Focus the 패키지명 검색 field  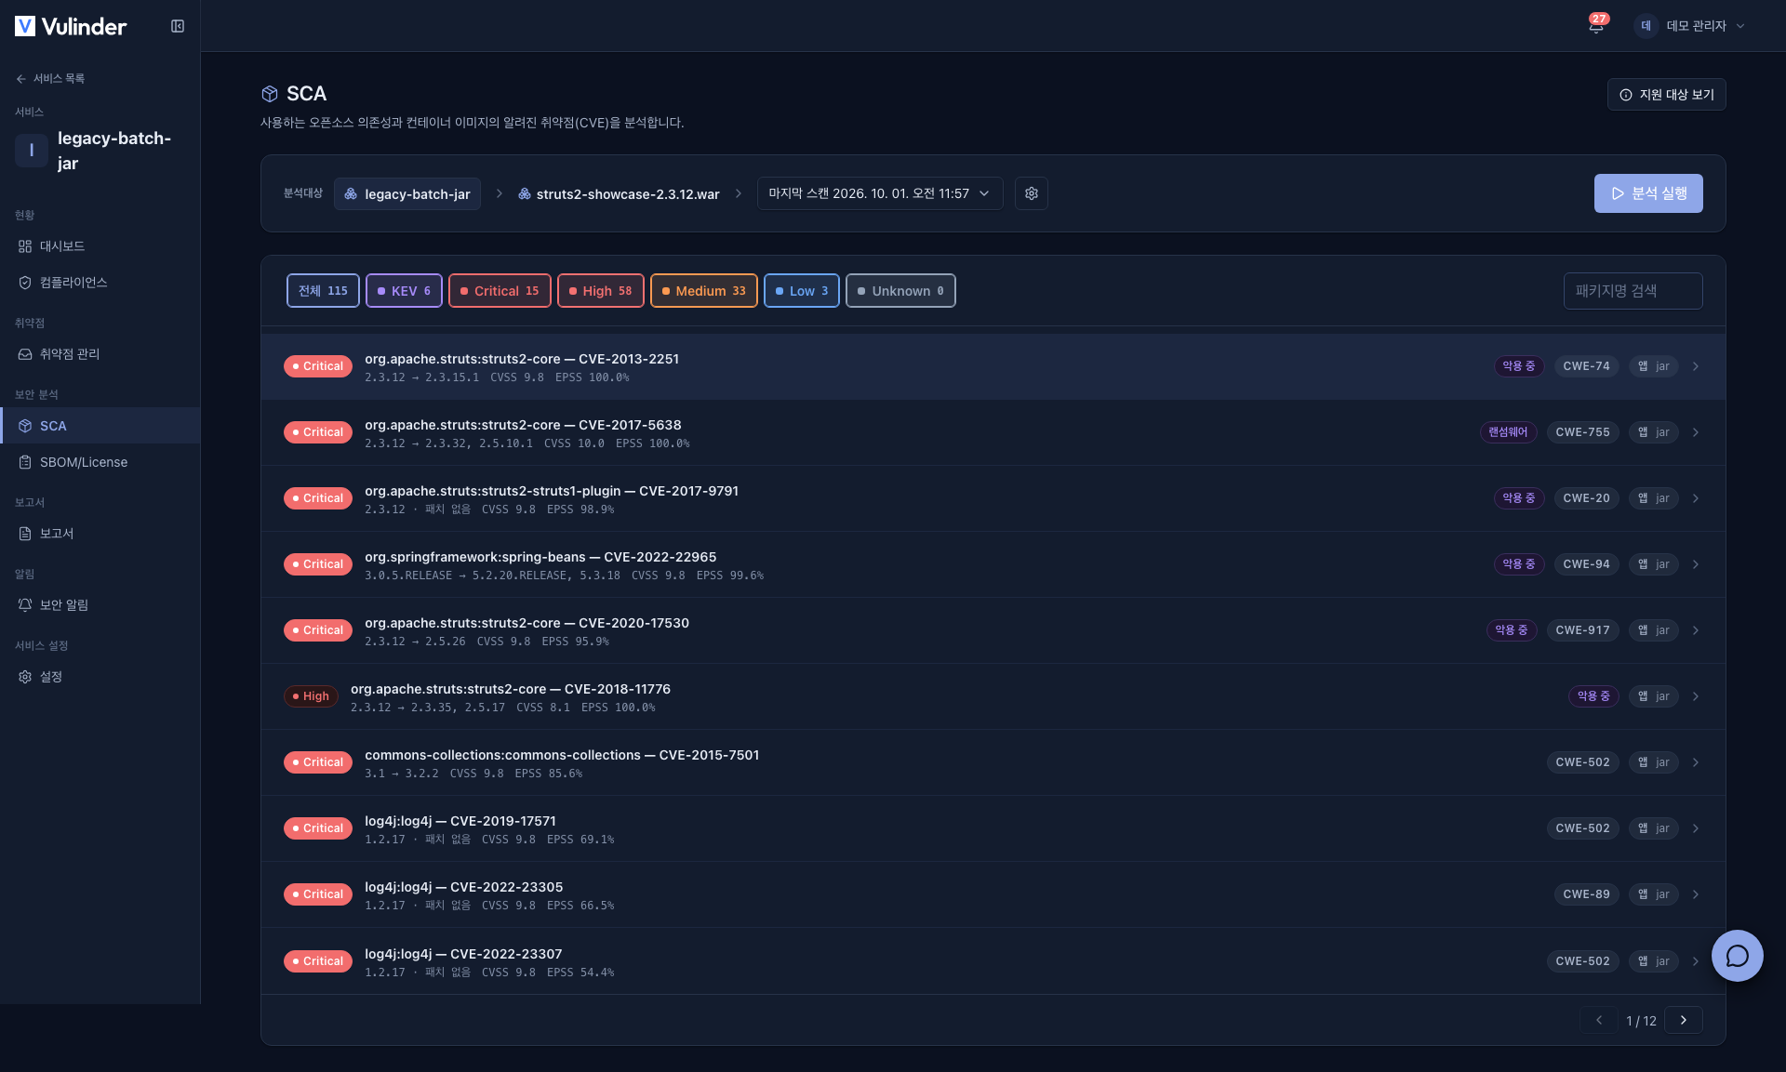(x=1633, y=291)
